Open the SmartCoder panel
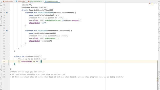 pos(159,22)
